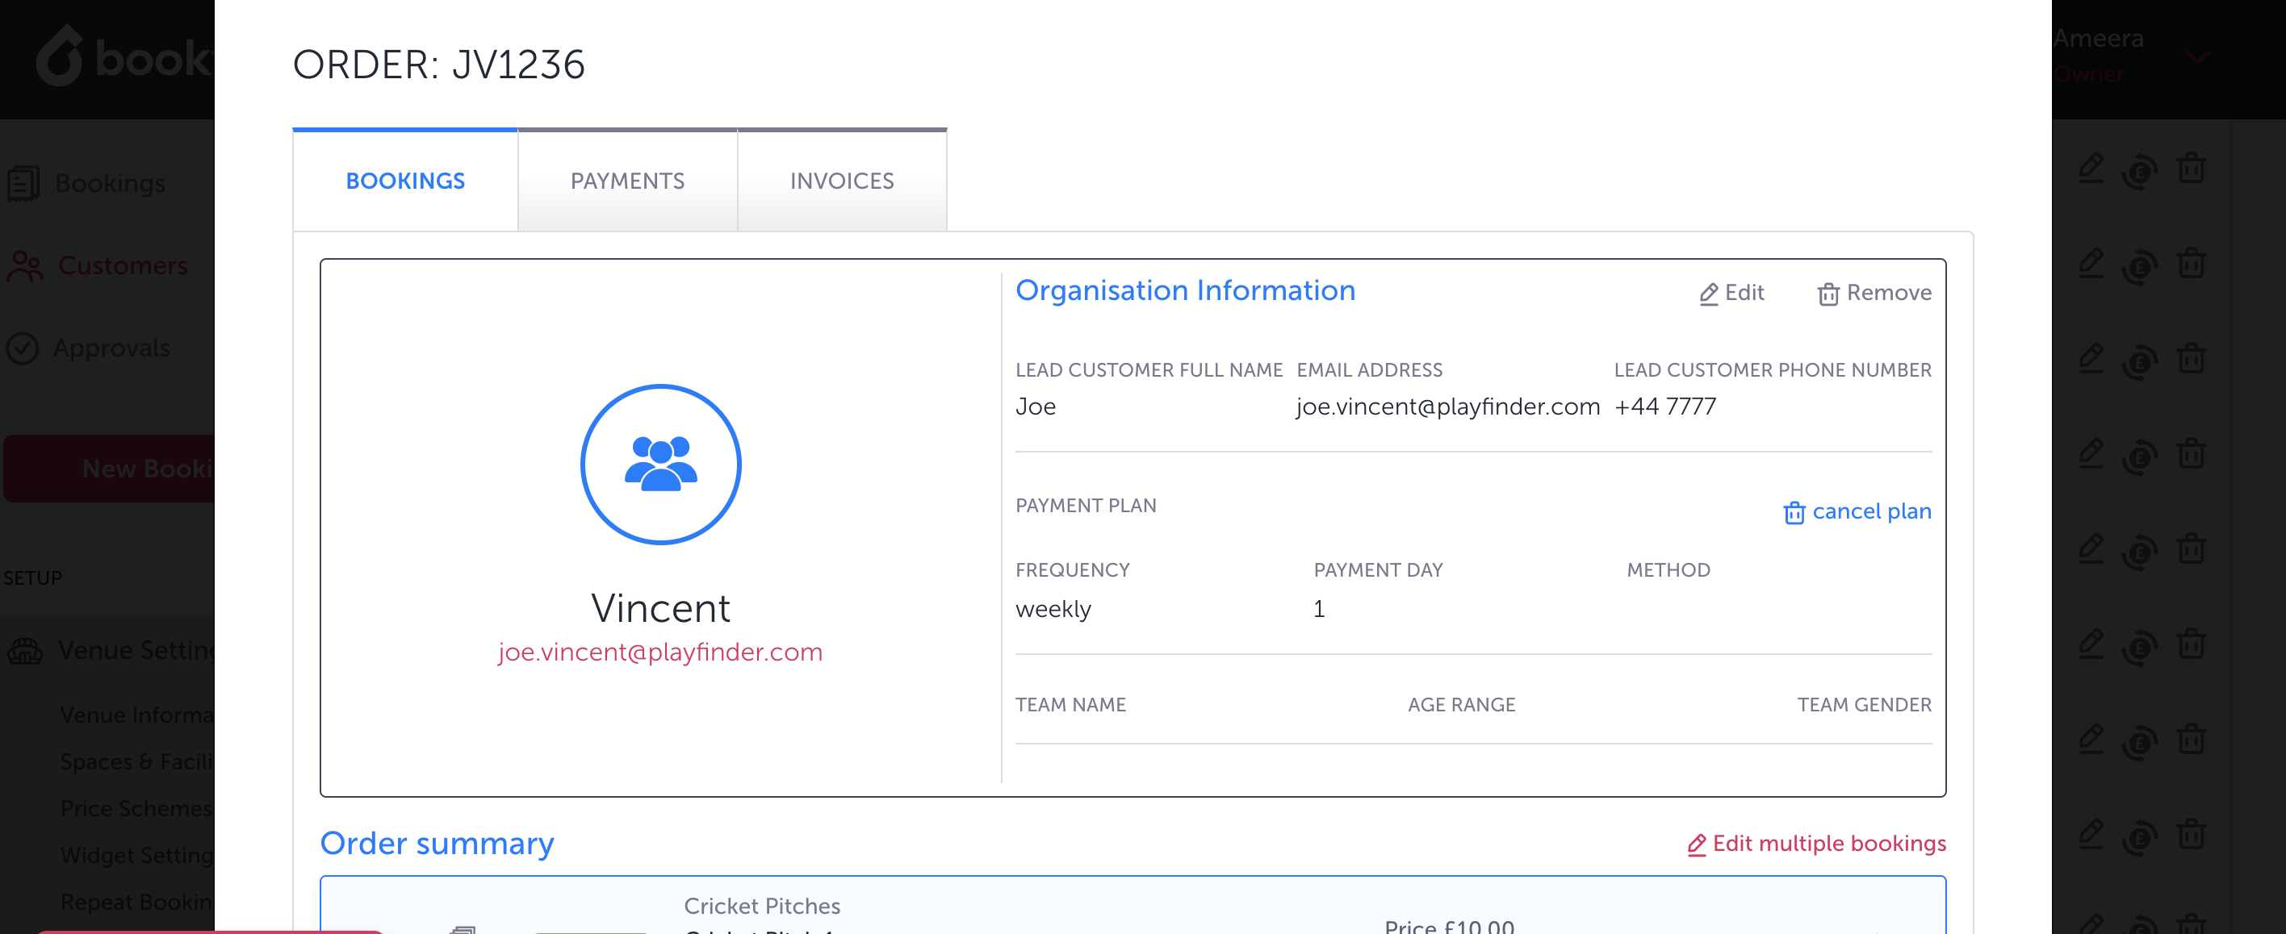Screen dimensions: 2286x934
Task: Select the Bookings tab
Action: pos(404,181)
